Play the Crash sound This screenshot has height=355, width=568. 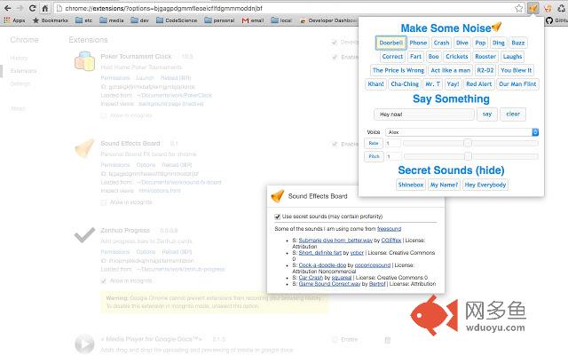point(441,43)
